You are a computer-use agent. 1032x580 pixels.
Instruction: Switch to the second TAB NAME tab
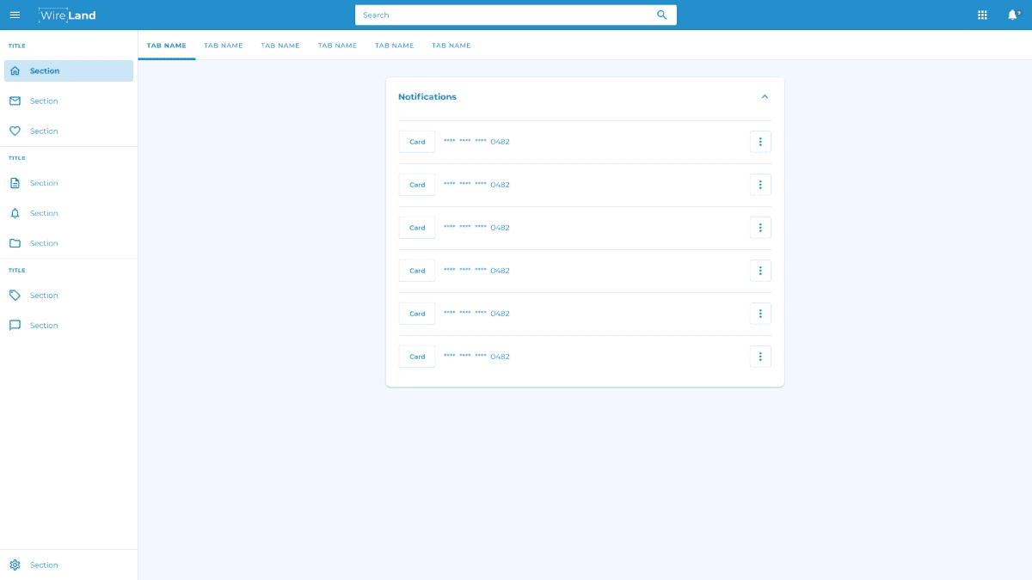(224, 46)
